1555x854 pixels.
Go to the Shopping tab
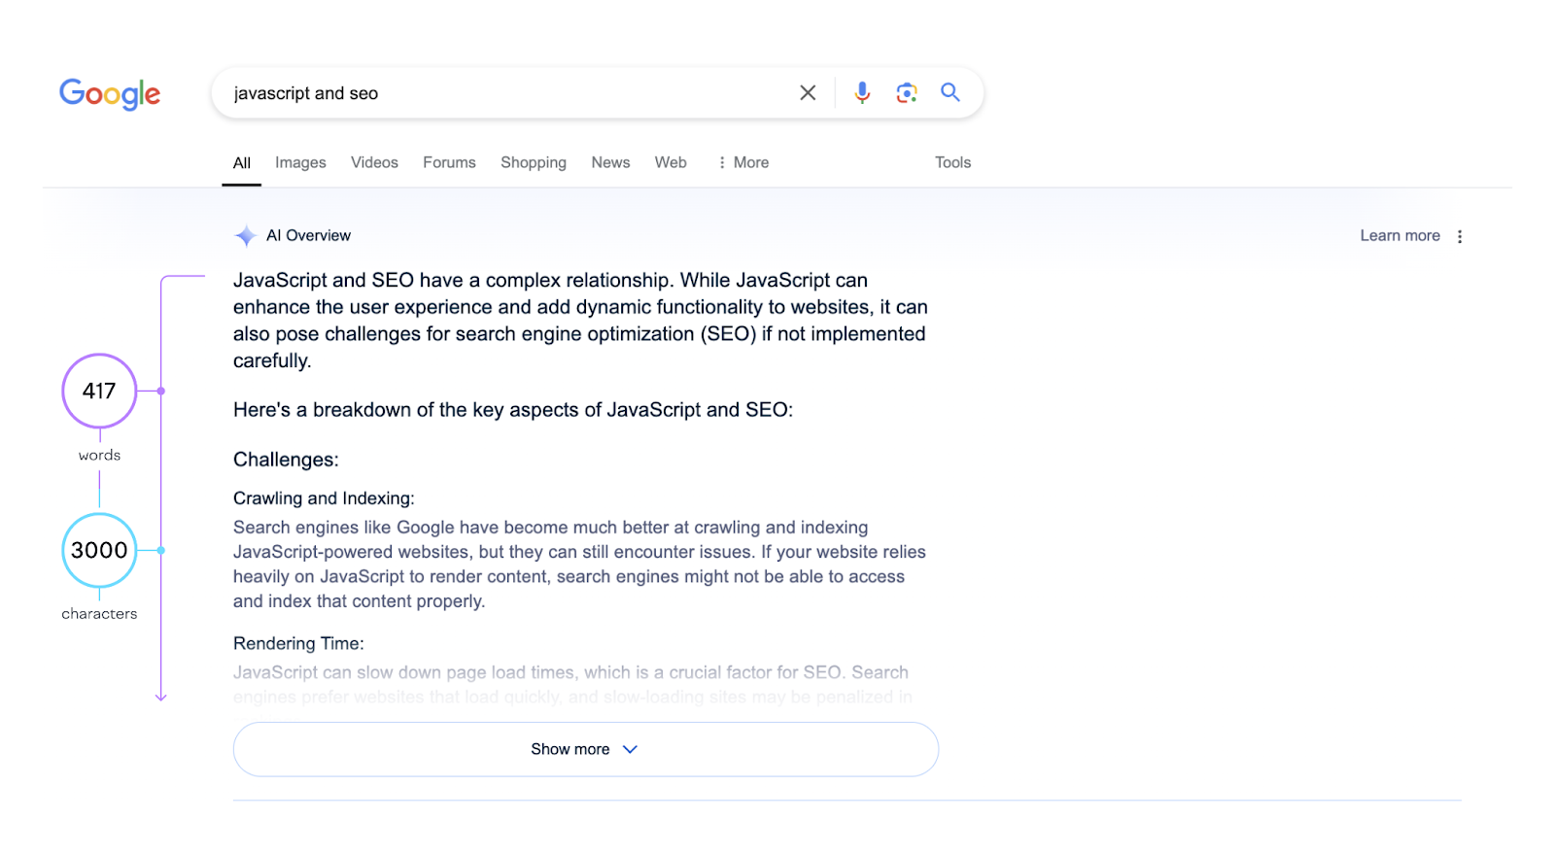(533, 163)
